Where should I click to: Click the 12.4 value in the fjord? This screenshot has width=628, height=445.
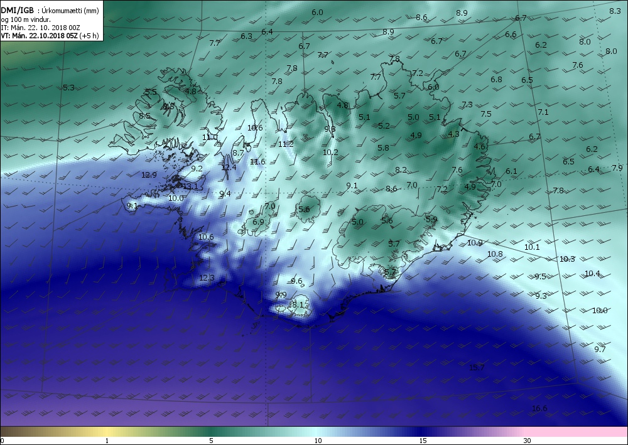229,168
